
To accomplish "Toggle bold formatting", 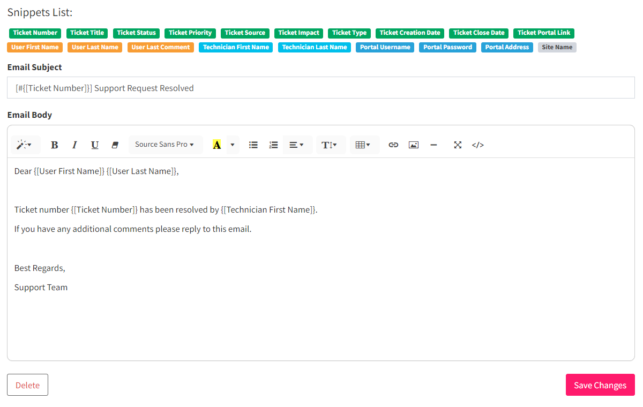I will coord(55,145).
